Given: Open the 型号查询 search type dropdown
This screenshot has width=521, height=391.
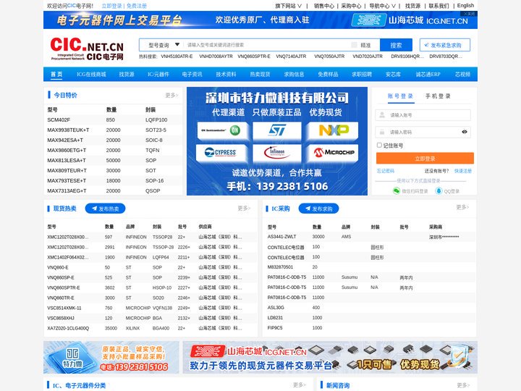Looking at the screenshot, I should [164, 45].
